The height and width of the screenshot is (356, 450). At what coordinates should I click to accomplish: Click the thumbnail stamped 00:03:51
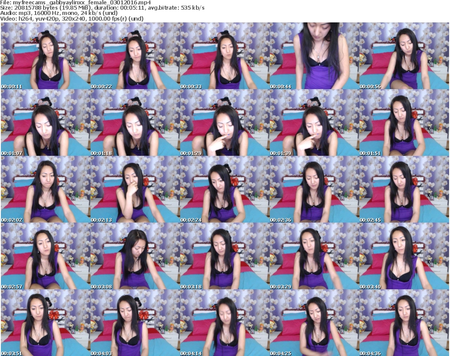46,323
